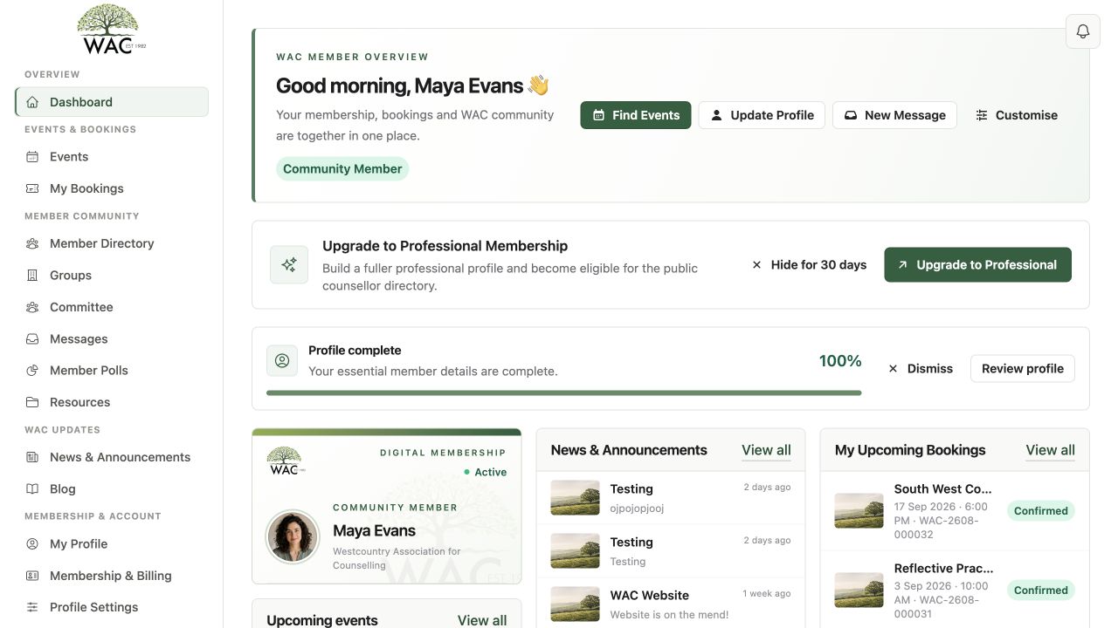1118x628 pixels.
Task: Click the My Profile user icon
Action: click(x=32, y=544)
